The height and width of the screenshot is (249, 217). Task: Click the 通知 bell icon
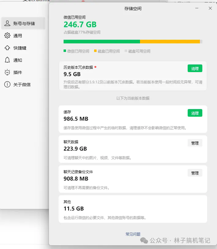point(7,60)
